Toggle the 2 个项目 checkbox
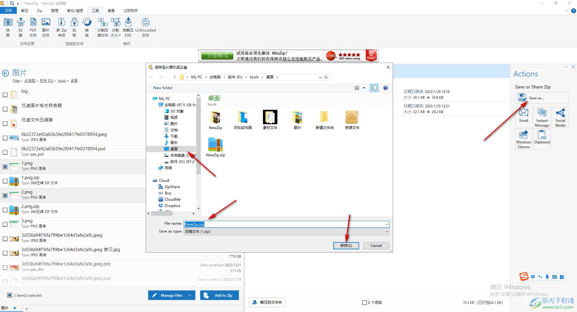Screen dimensions: 577x312 (x=365, y=303)
